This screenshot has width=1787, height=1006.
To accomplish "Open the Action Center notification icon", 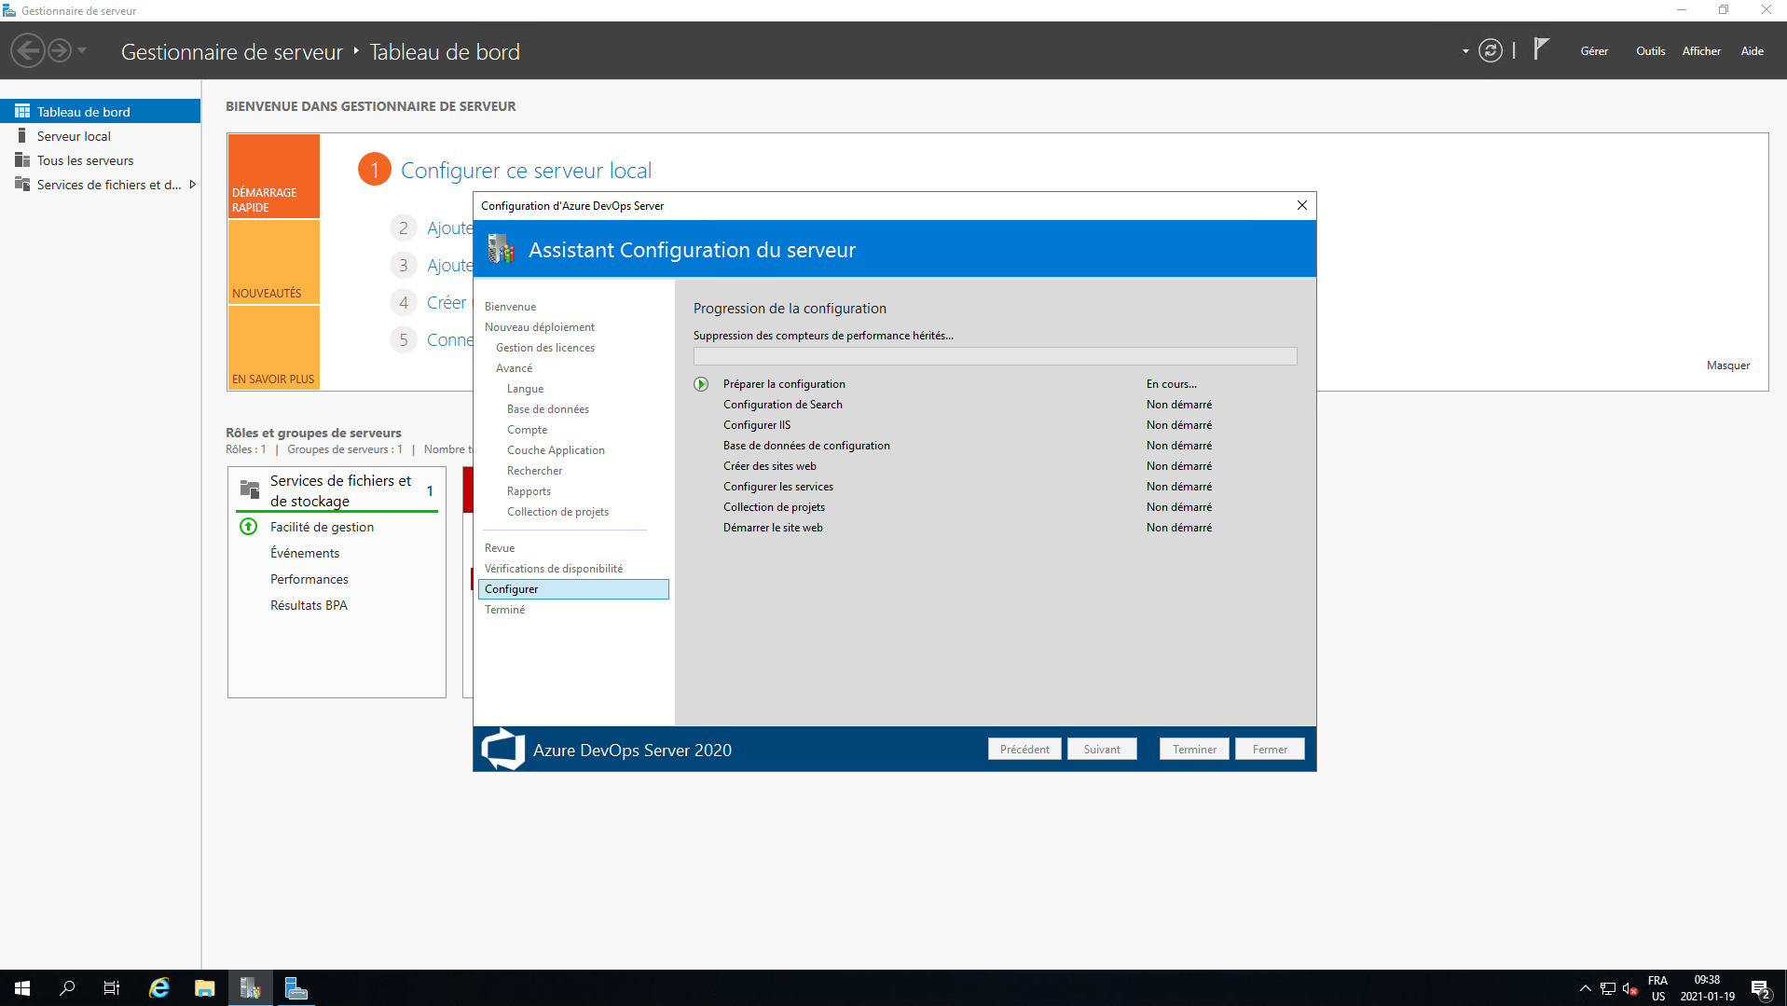I will 1760,989.
